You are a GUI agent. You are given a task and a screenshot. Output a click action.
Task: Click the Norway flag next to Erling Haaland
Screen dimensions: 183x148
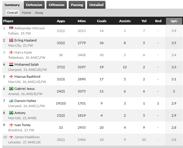click(x=11, y=40)
